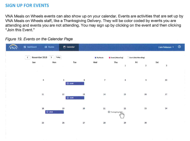Image resolution: width=190 pixels, height=141 pixels.
Task: Click the checkmark icon on November 19 route
Action: (47, 112)
